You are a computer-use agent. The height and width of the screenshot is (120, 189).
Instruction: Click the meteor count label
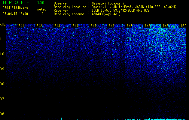pos(43,9)
